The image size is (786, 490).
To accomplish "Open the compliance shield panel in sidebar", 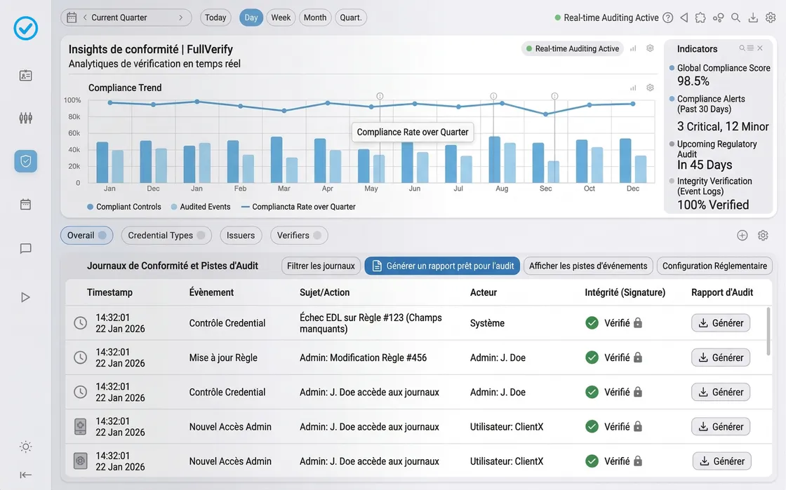I will click(x=25, y=161).
